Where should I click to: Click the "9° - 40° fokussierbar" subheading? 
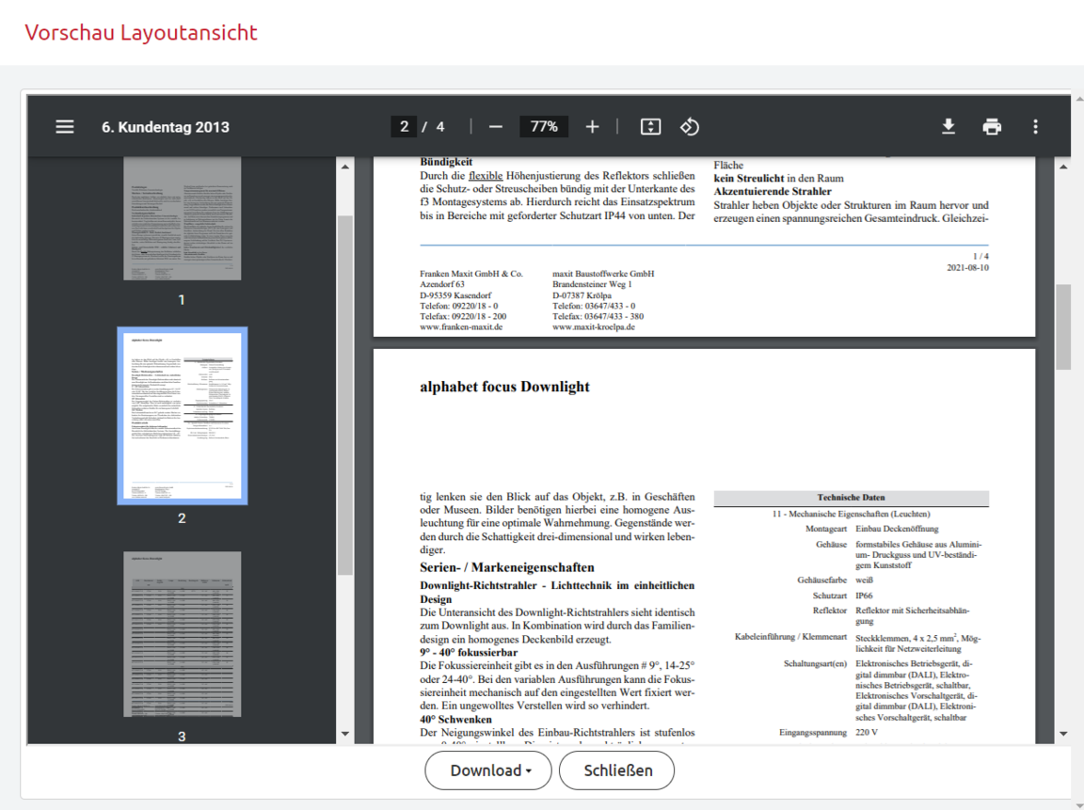[x=469, y=653]
